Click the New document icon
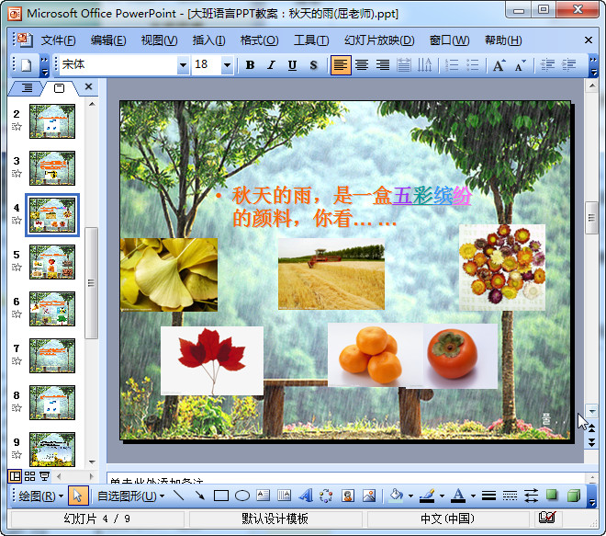 coord(26,64)
